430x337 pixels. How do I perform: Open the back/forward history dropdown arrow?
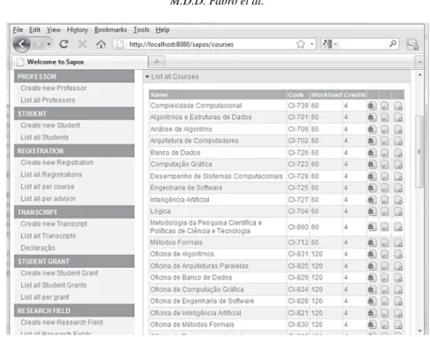[49, 44]
